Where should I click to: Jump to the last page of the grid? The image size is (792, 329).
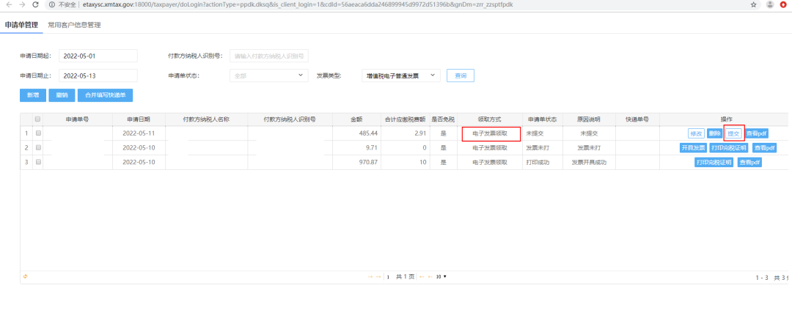430,276
